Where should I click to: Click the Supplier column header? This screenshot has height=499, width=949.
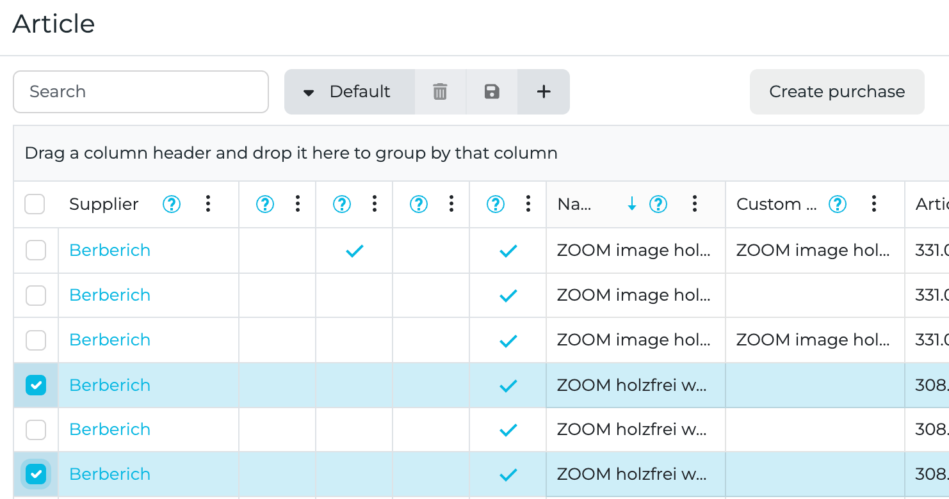click(104, 204)
